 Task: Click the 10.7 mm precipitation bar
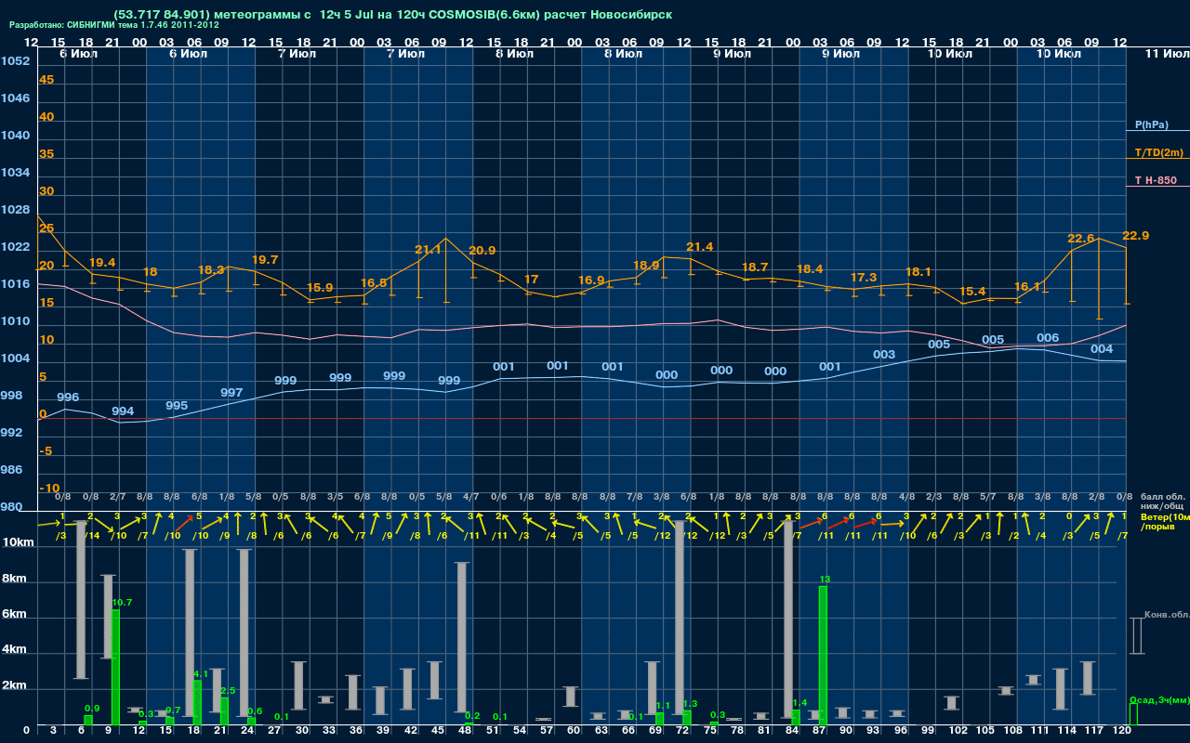(x=116, y=668)
